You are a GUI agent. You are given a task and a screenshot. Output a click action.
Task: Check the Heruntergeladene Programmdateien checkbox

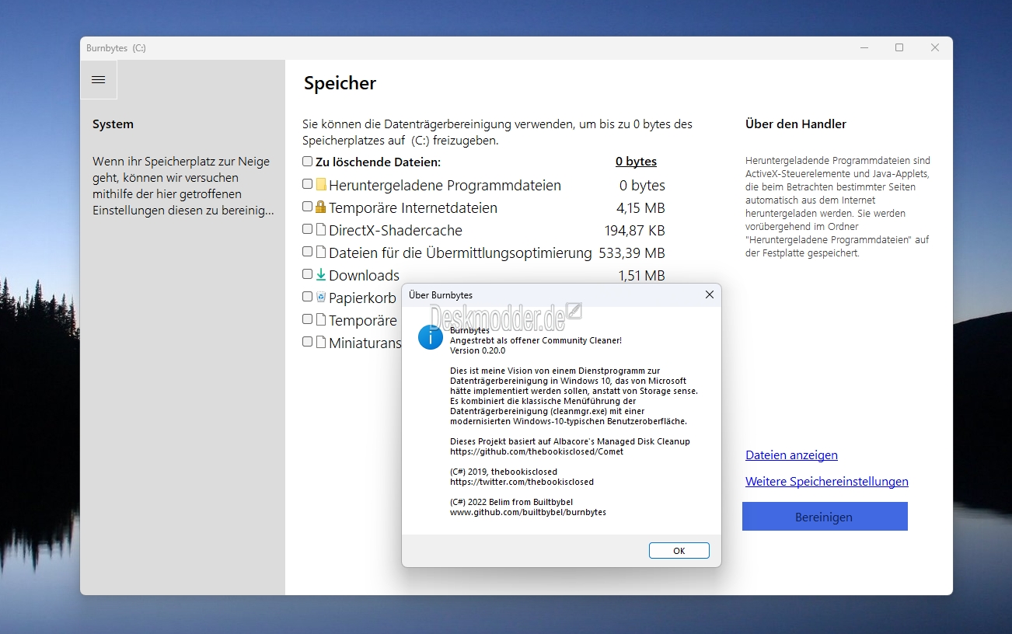(x=307, y=184)
